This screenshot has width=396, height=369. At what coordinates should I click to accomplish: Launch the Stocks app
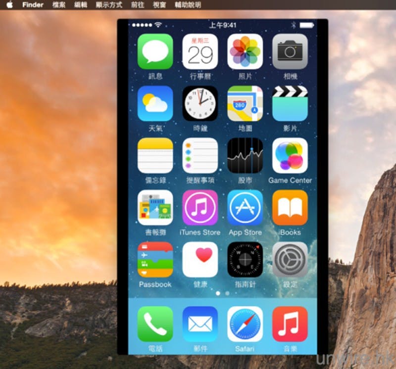[245, 155]
